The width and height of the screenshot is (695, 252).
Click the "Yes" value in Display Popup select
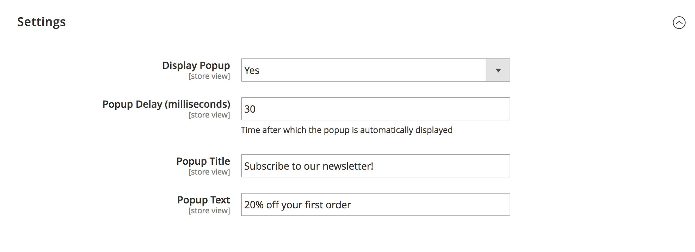[252, 70]
